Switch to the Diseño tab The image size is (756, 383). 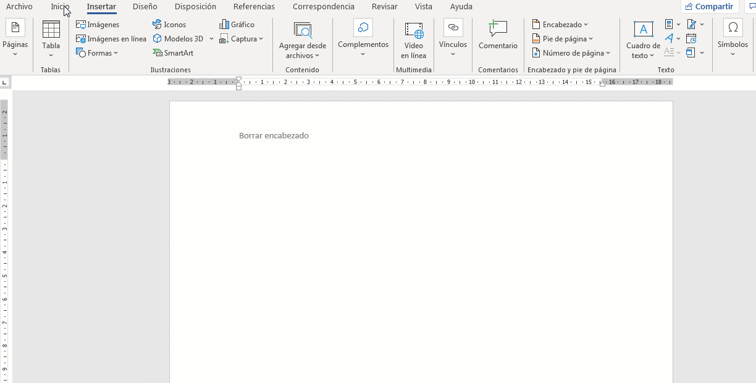[x=145, y=7]
